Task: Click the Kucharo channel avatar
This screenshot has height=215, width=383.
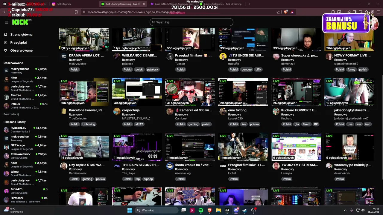Action: (x=276, y=111)
